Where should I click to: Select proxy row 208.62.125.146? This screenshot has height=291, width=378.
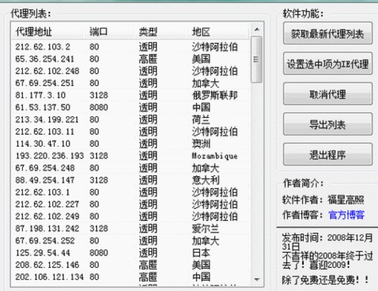click(x=131, y=265)
